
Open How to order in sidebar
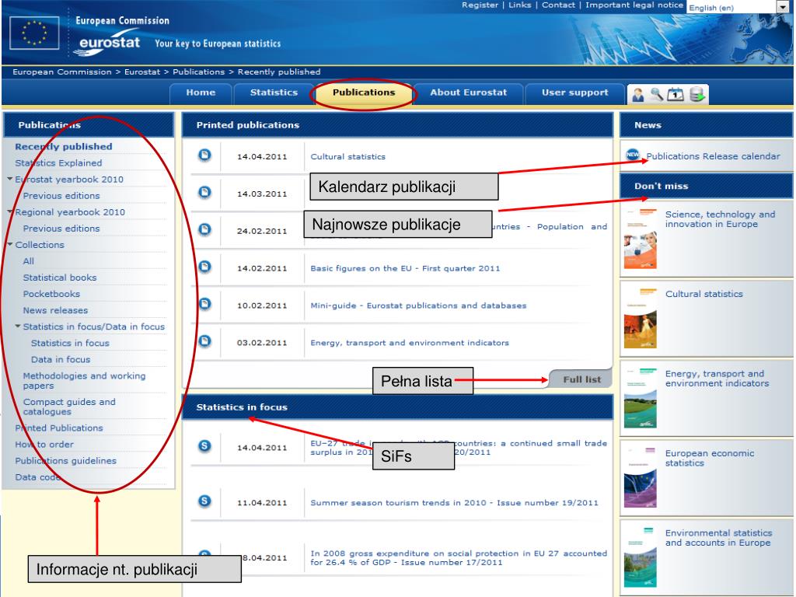tap(44, 444)
